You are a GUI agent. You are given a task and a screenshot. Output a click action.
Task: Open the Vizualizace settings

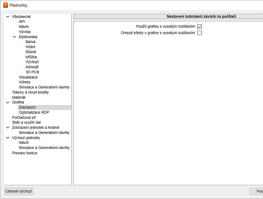[x=28, y=77]
